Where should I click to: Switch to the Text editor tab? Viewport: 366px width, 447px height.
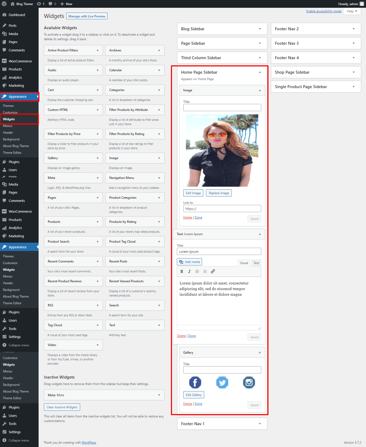pyautogui.click(x=256, y=263)
